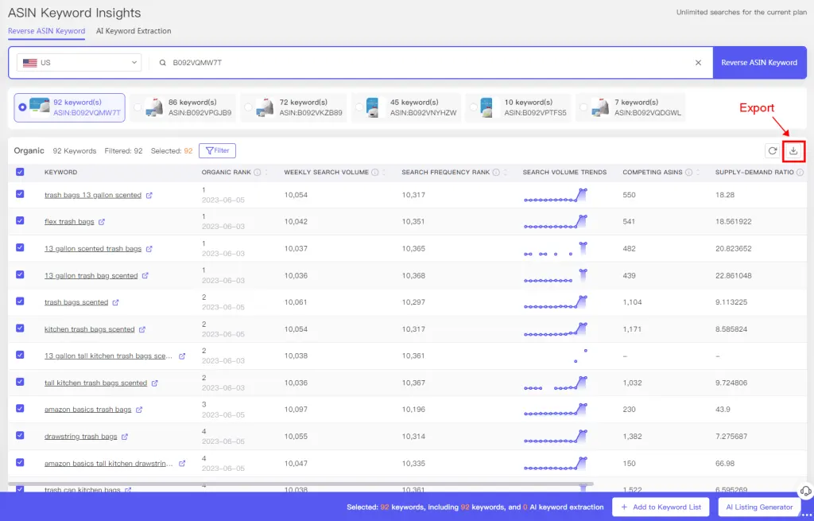
Task: Click the Add to Keyword List button
Action: [x=661, y=507]
